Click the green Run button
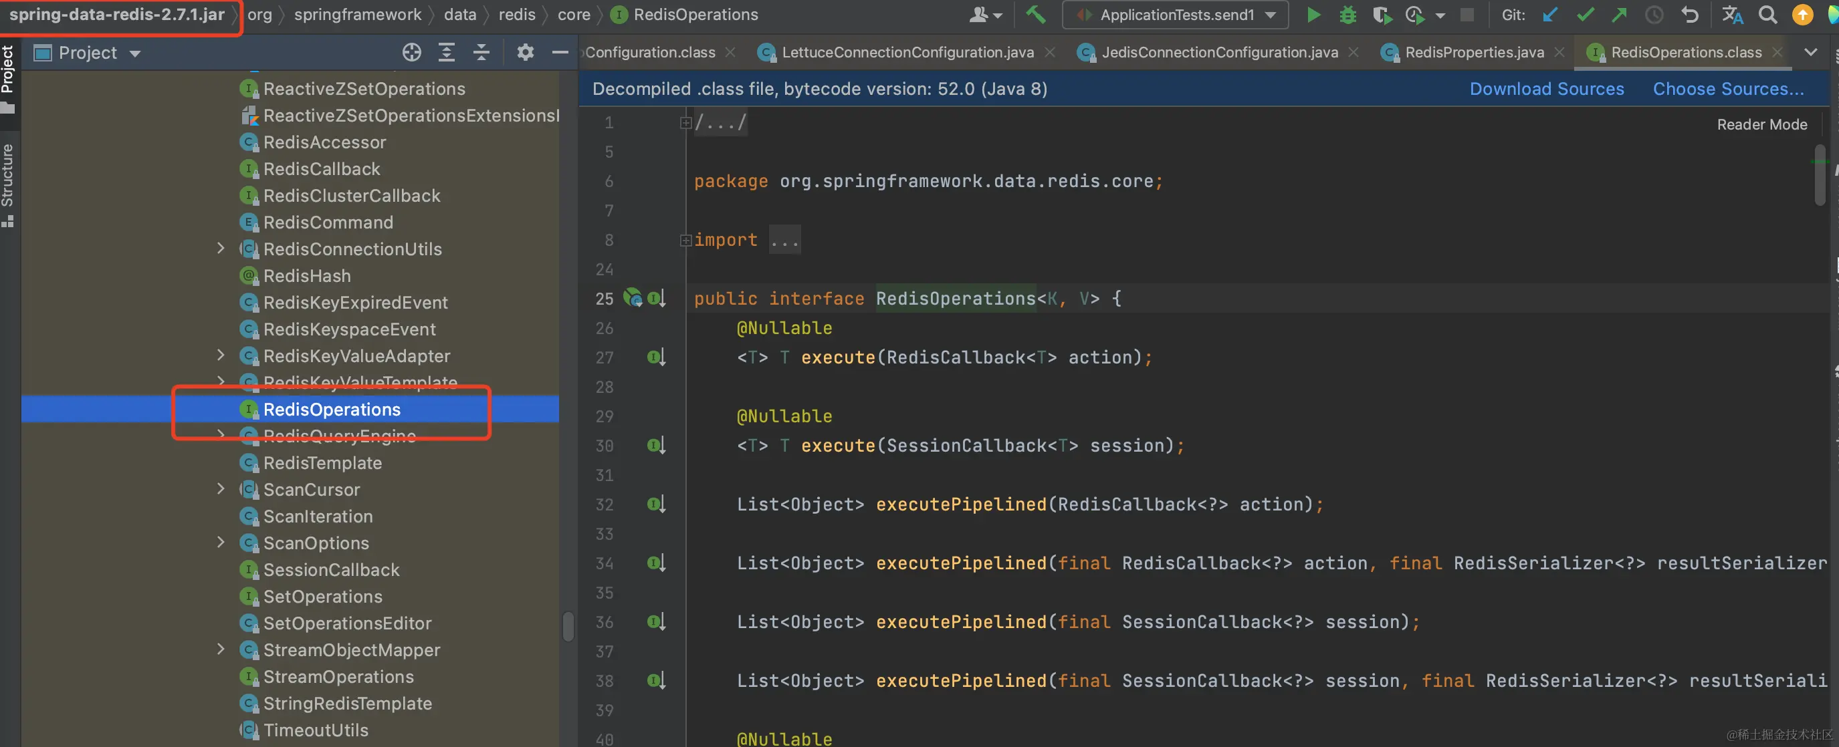Image resolution: width=1839 pixels, height=747 pixels. coord(1312,14)
